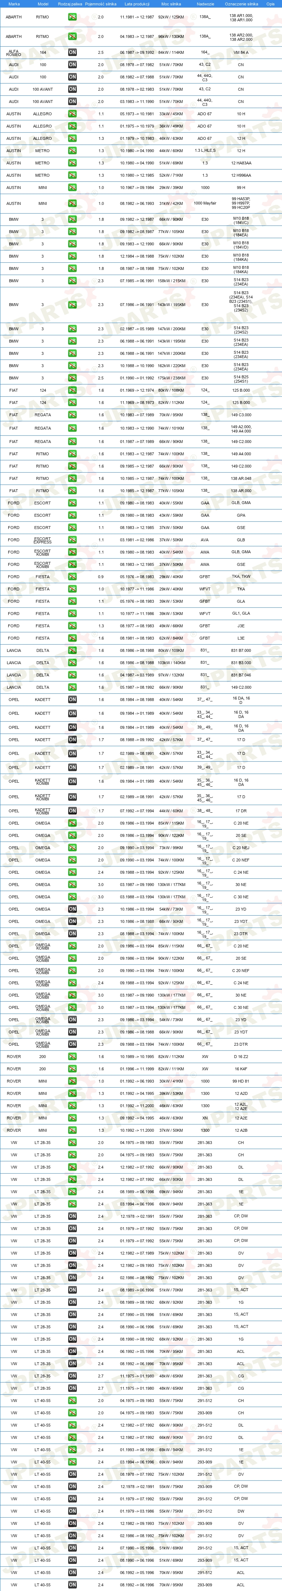Select petrol icon in BMW 3 2.5 row
This screenshot has width=282, height=1591.
point(72,378)
